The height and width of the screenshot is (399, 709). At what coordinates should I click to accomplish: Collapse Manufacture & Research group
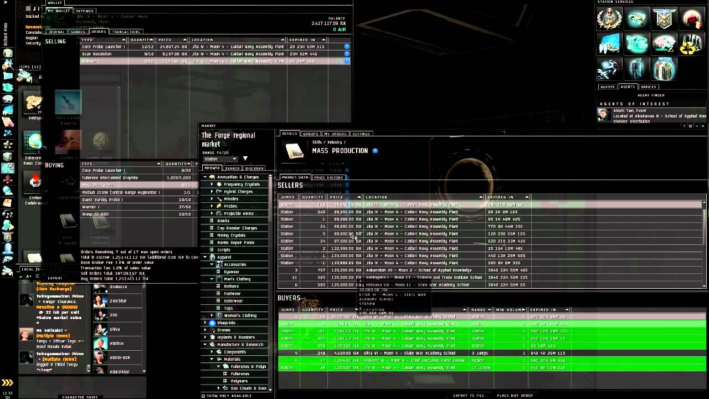click(205, 344)
